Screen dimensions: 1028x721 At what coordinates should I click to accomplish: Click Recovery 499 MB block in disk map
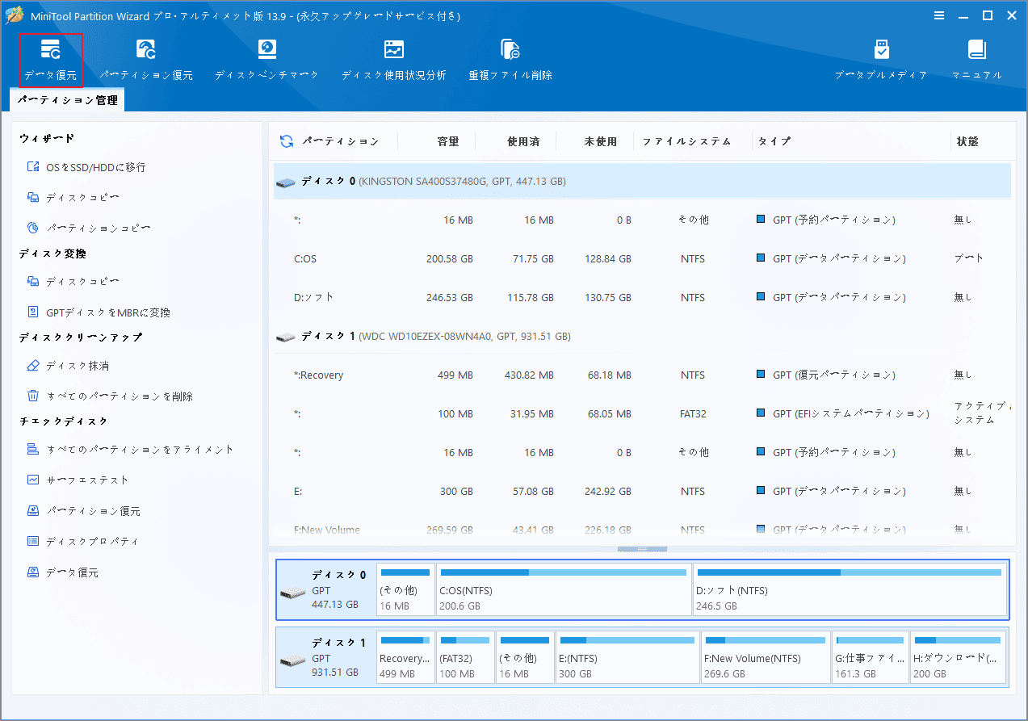[405, 657]
